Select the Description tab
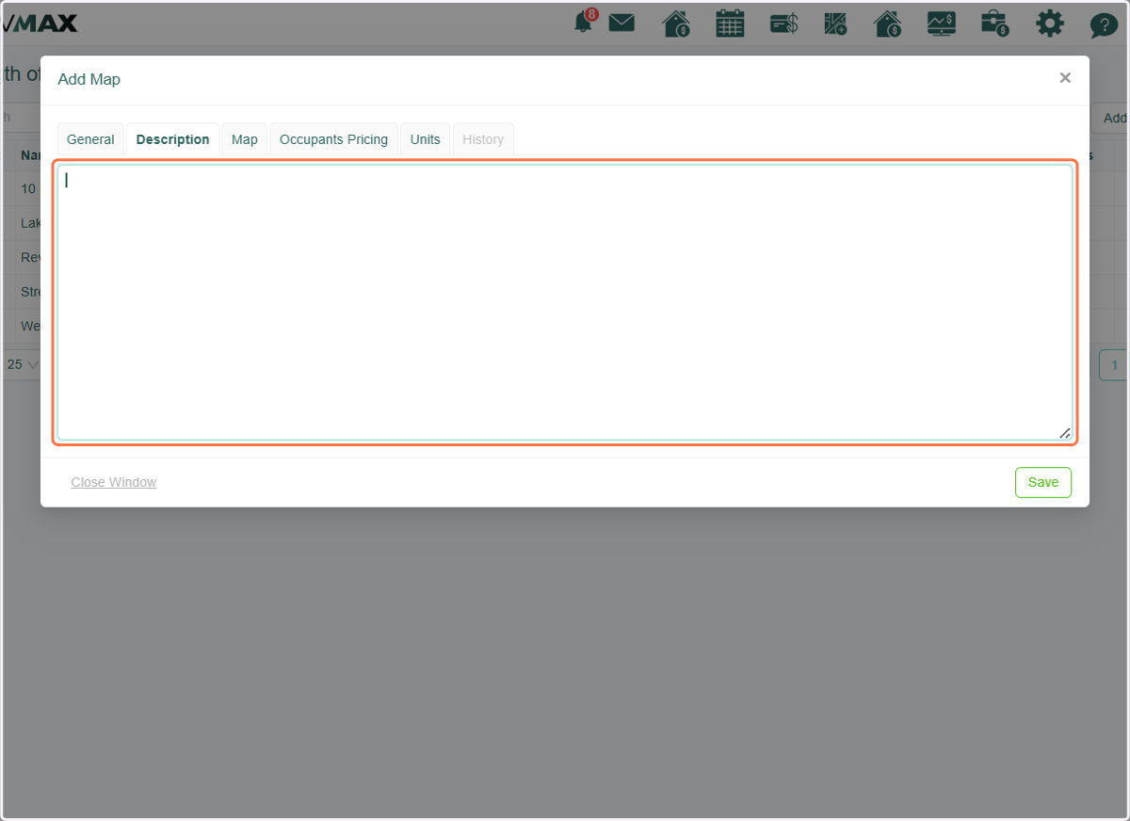The width and height of the screenshot is (1130, 821). click(172, 139)
